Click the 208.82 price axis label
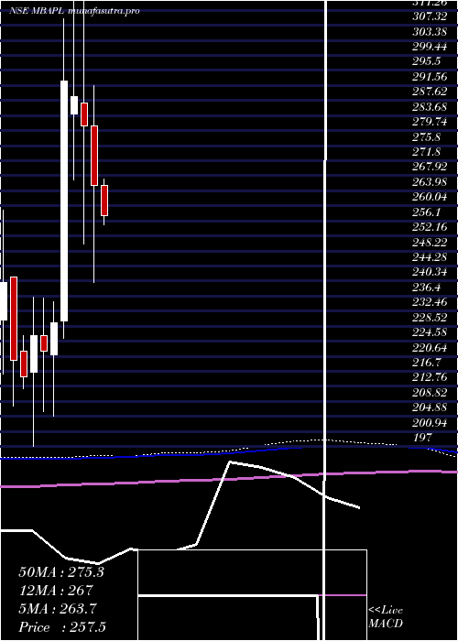The image size is (458, 641). [430, 393]
